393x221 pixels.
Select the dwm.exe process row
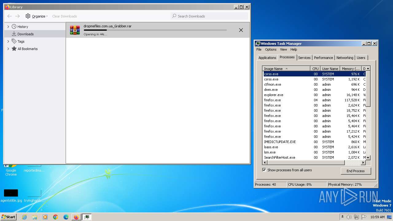click(x=314, y=90)
